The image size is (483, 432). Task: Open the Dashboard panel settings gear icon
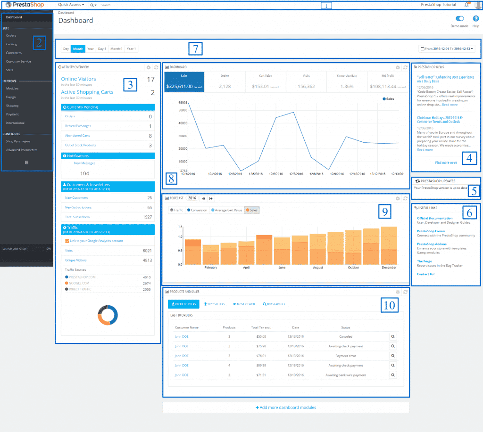pos(398,67)
